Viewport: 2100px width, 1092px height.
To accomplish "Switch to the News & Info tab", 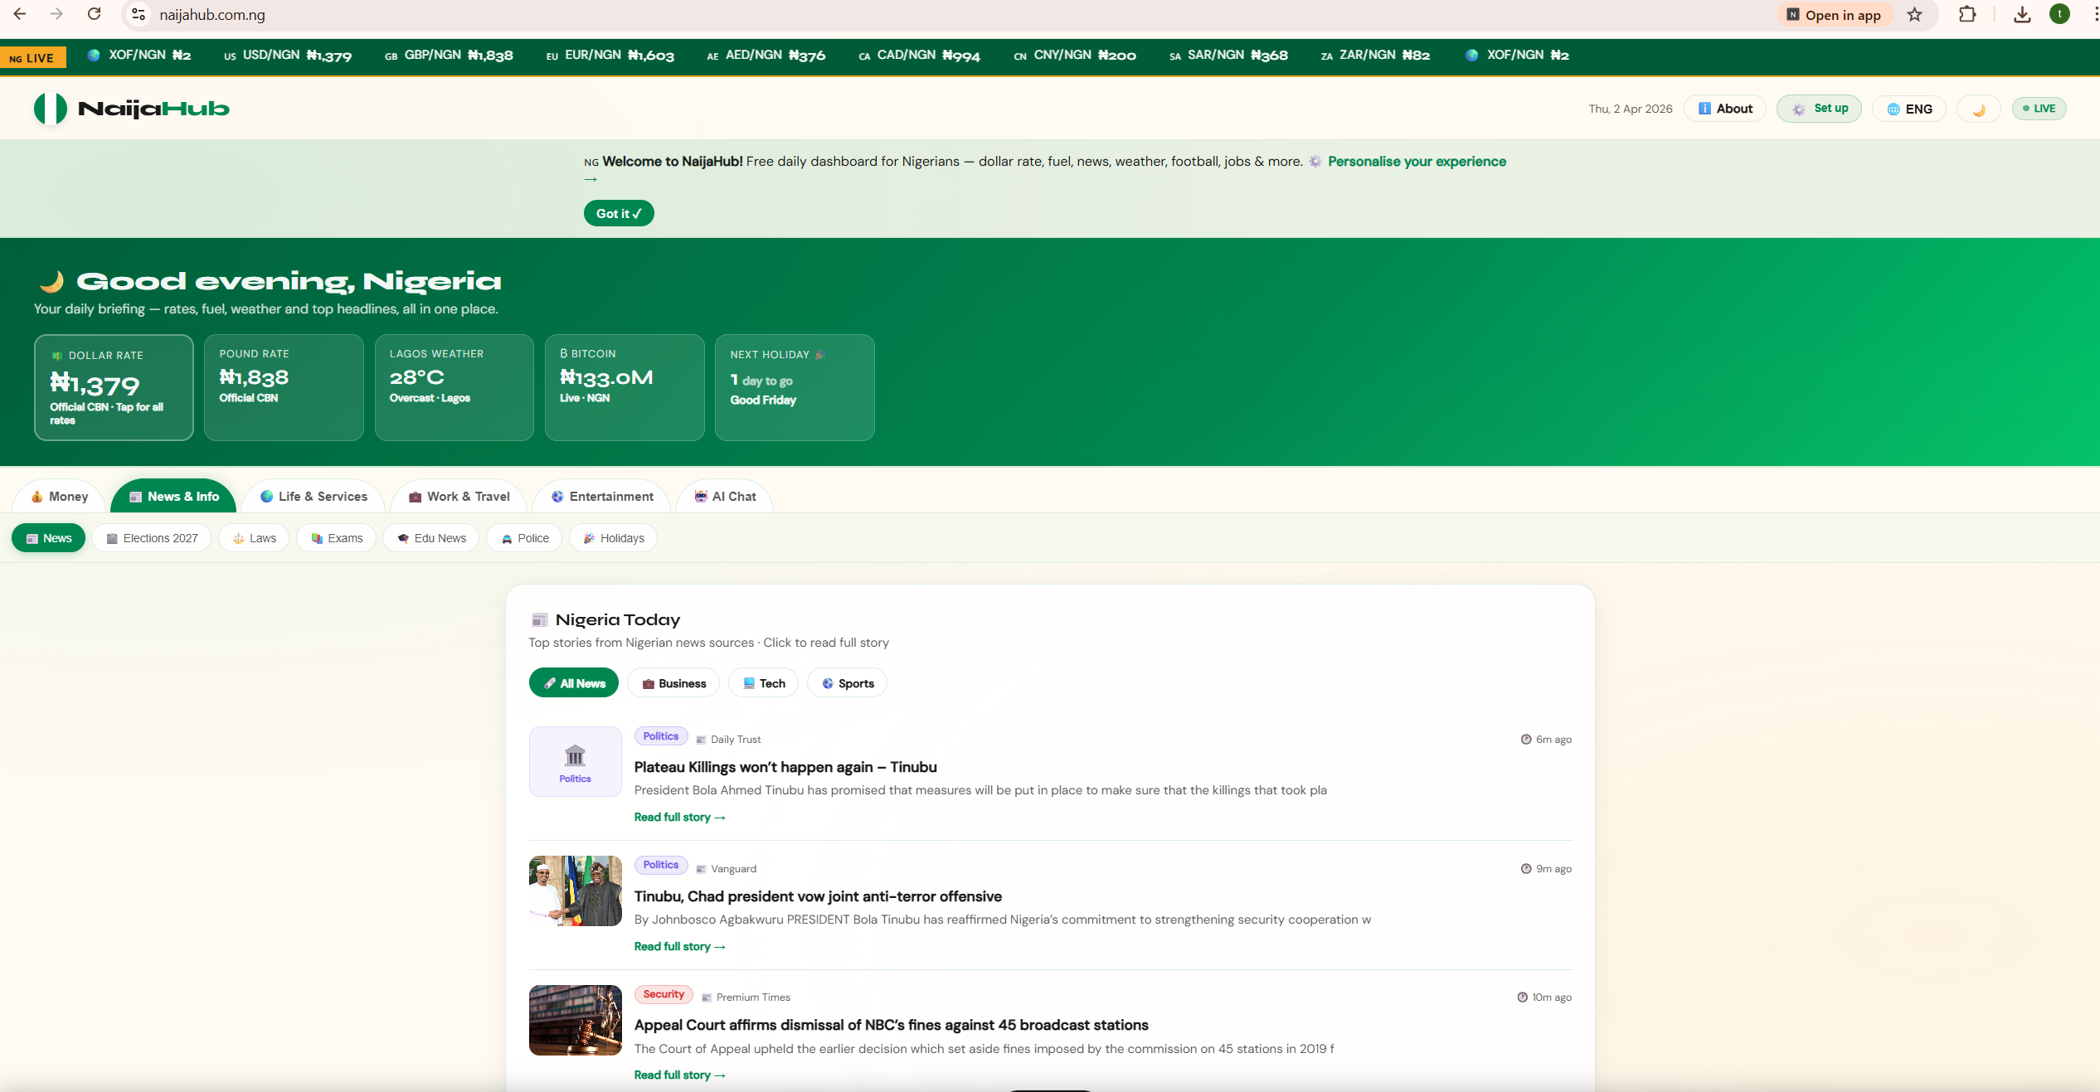I will [173, 497].
